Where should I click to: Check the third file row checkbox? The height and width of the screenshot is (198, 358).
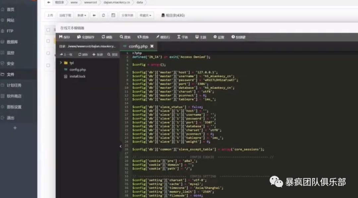(48, 65)
